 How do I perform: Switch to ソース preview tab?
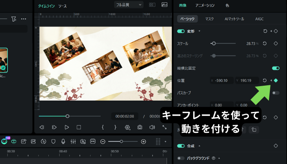tap(62, 6)
